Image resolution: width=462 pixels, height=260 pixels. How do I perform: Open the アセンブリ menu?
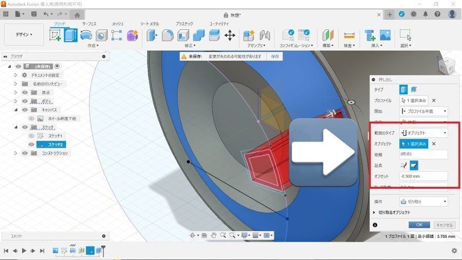(256, 46)
